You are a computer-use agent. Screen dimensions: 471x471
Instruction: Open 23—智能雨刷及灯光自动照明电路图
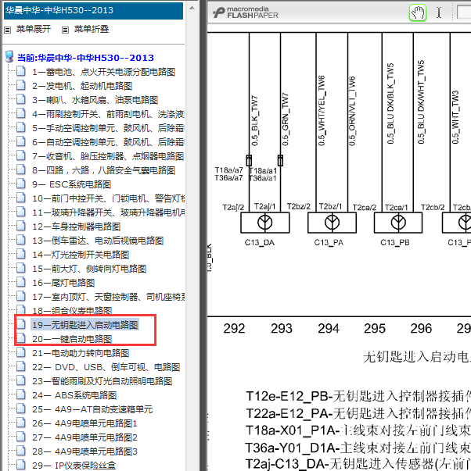(102, 381)
